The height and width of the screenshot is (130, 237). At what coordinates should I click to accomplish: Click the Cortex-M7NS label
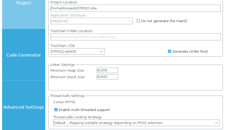[x=64, y=102]
